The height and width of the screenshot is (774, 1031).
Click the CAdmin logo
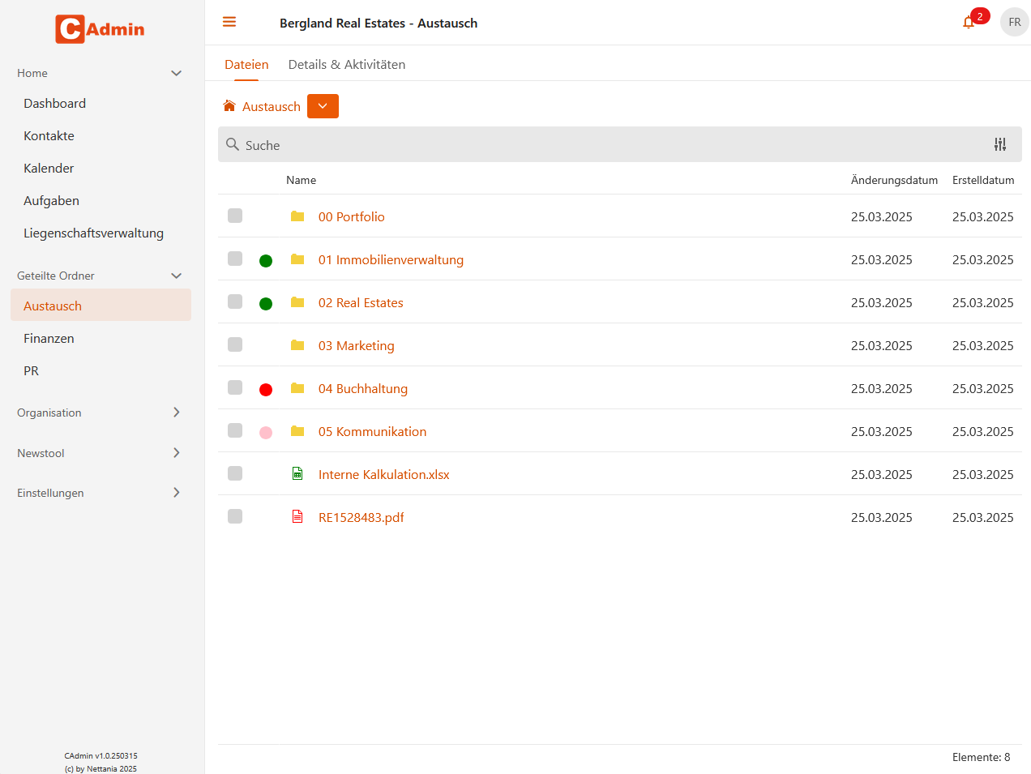99,29
